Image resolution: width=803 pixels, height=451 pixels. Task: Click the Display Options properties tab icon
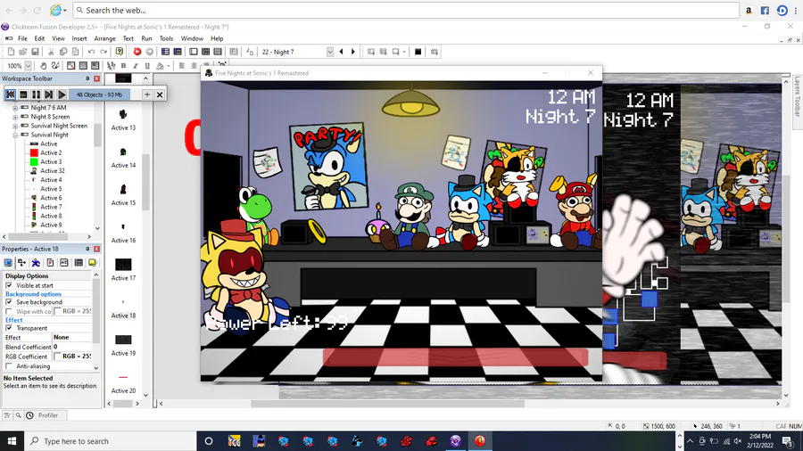coord(8,262)
